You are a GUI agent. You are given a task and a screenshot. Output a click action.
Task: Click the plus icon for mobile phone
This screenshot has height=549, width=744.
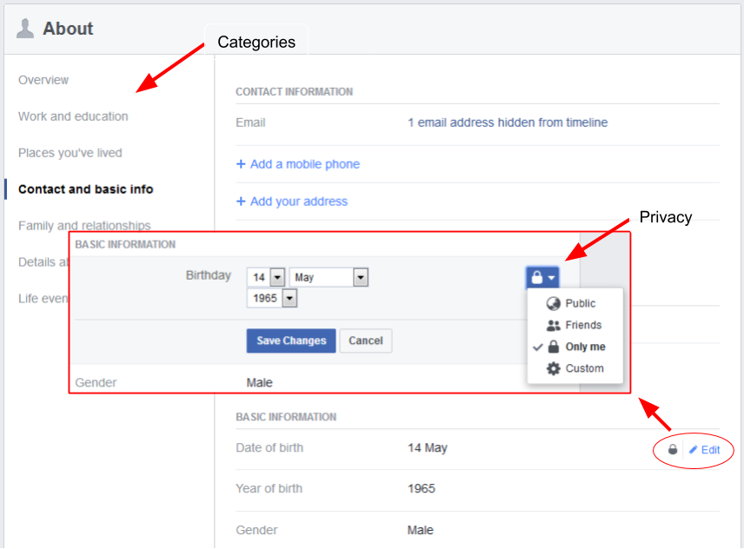tap(241, 164)
